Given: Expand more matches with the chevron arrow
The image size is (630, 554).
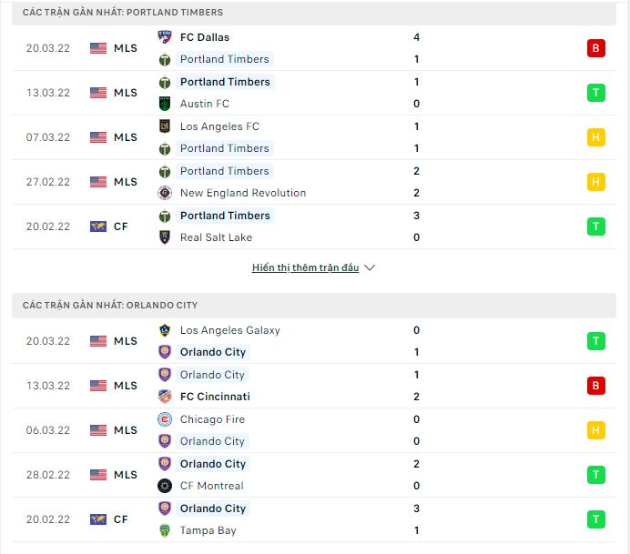Looking at the screenshot, I should [x=369, y=268].
